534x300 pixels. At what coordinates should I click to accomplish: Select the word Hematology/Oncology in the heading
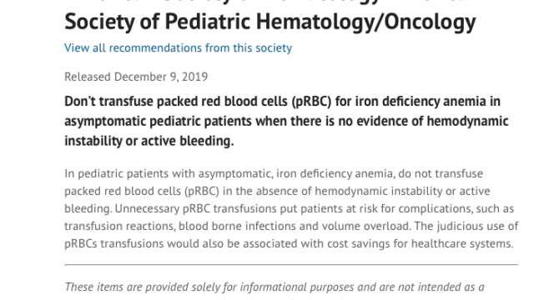pyautogui.click(x=366, y=22)
